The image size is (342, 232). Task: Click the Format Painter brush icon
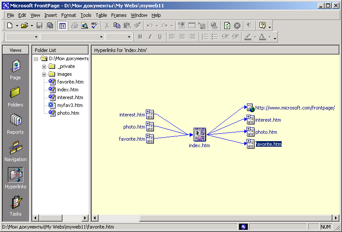click(137, 26)
